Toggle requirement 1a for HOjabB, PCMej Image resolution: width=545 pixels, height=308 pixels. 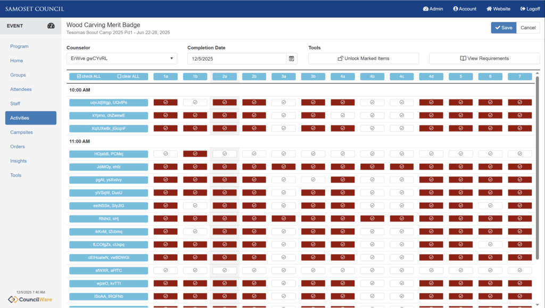coord(166,154)
